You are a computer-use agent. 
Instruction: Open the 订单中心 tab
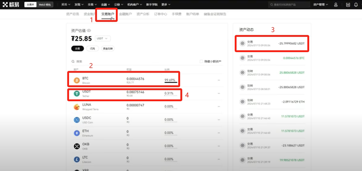[x=160, y=14]
